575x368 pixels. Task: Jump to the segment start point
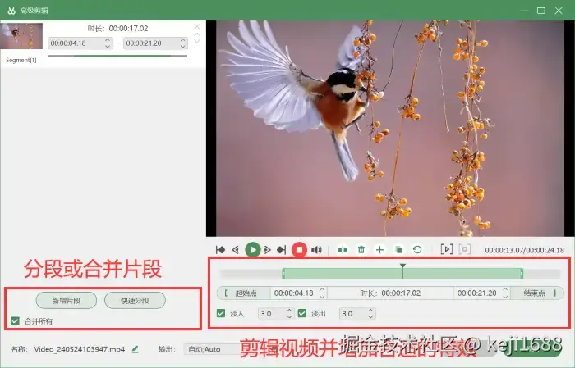pos(220,250)
